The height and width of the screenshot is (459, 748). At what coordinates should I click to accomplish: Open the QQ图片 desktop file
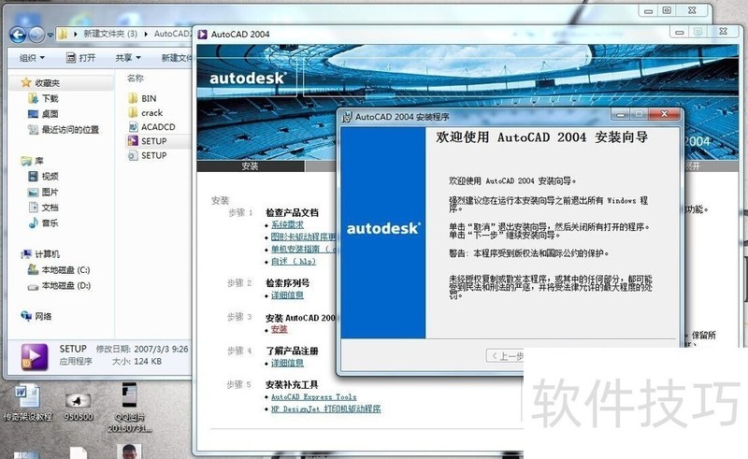129,407
